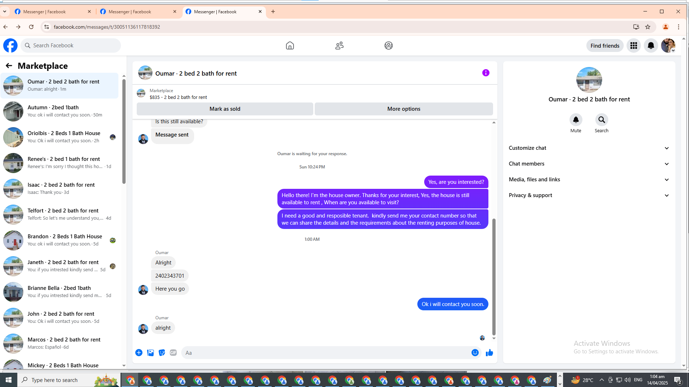
Task: Click the attach photo icon
Action: (x=150, y=353)
